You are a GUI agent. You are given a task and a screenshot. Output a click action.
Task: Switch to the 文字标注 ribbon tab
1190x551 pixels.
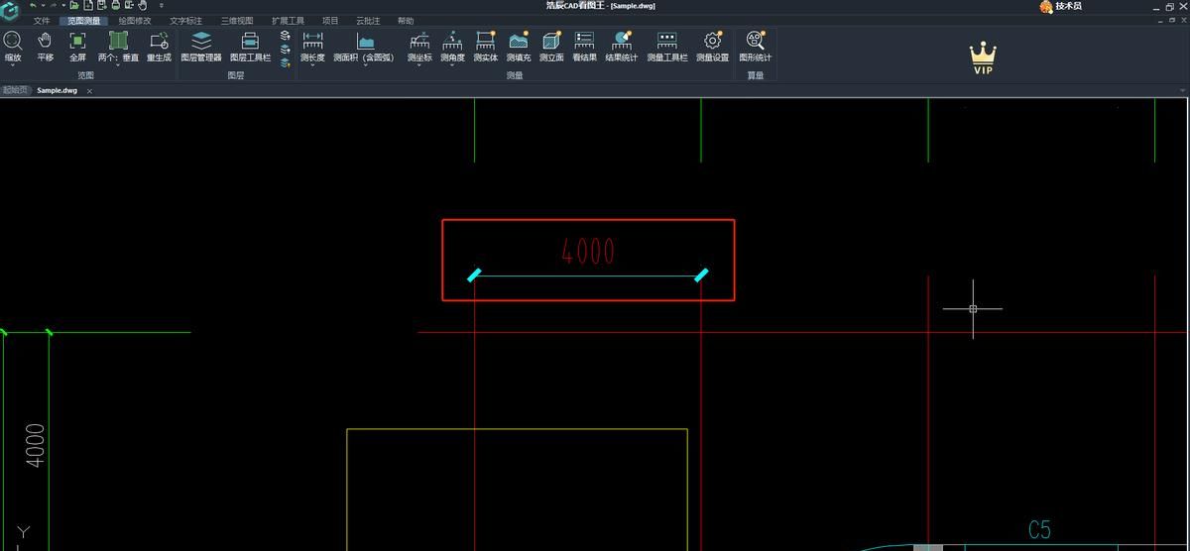185,21
